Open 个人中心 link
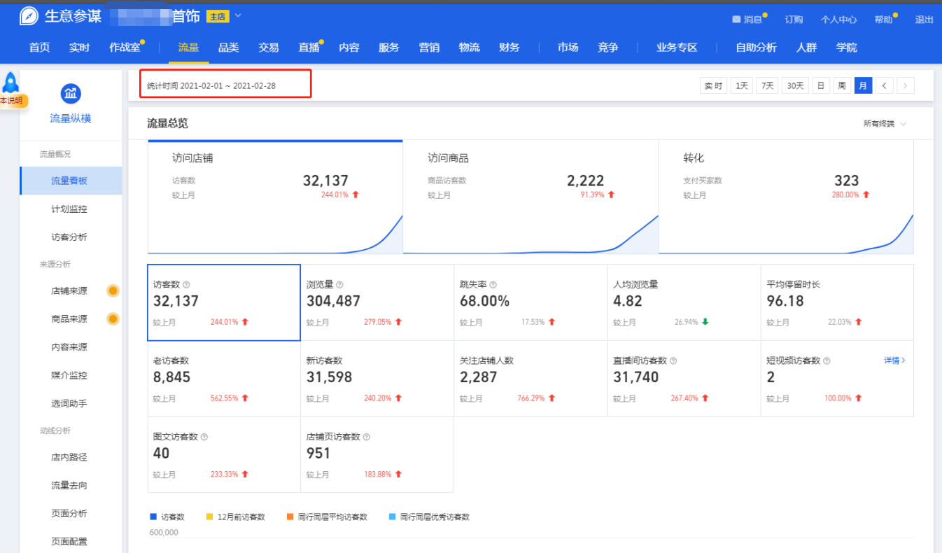Image resolution: width=942 pixels, height=553 pixels. tap(838, 20)
